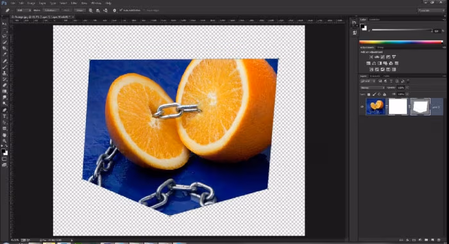Open the Opacity value dropdown arrow

point(407,88)
